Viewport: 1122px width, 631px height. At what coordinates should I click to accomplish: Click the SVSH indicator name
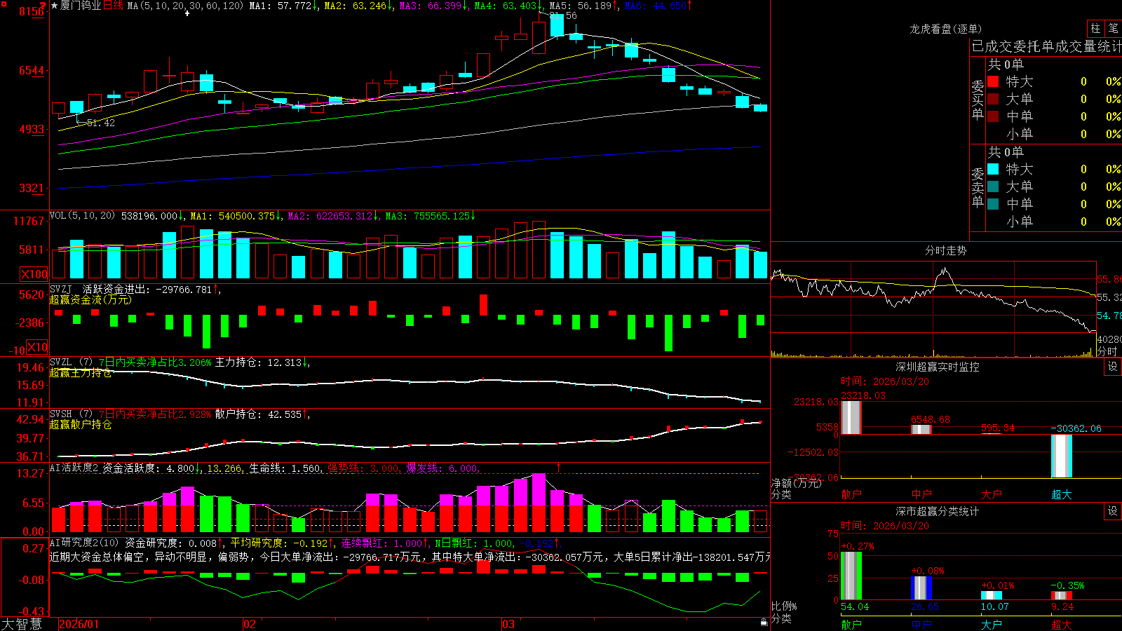click(61, 414)
